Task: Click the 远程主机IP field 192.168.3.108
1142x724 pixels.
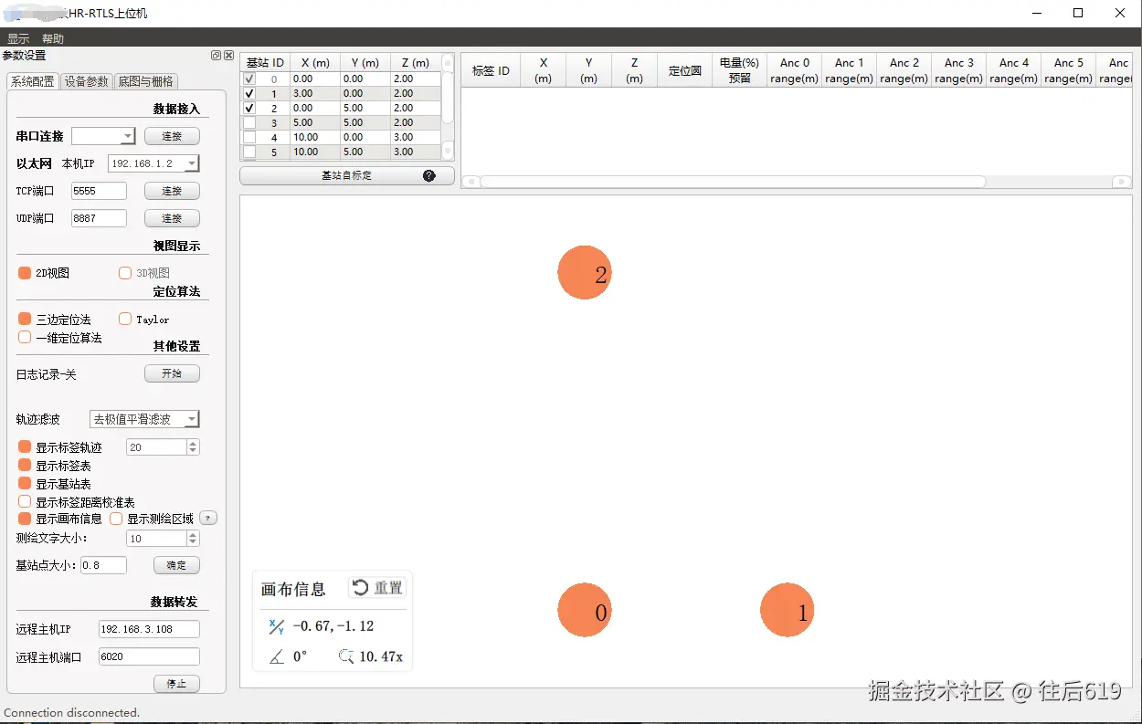Action: coord(149,629)
